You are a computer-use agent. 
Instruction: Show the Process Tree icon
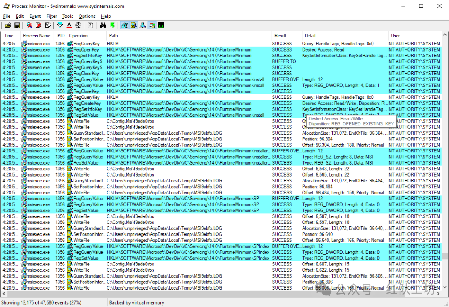coord(91,25)
